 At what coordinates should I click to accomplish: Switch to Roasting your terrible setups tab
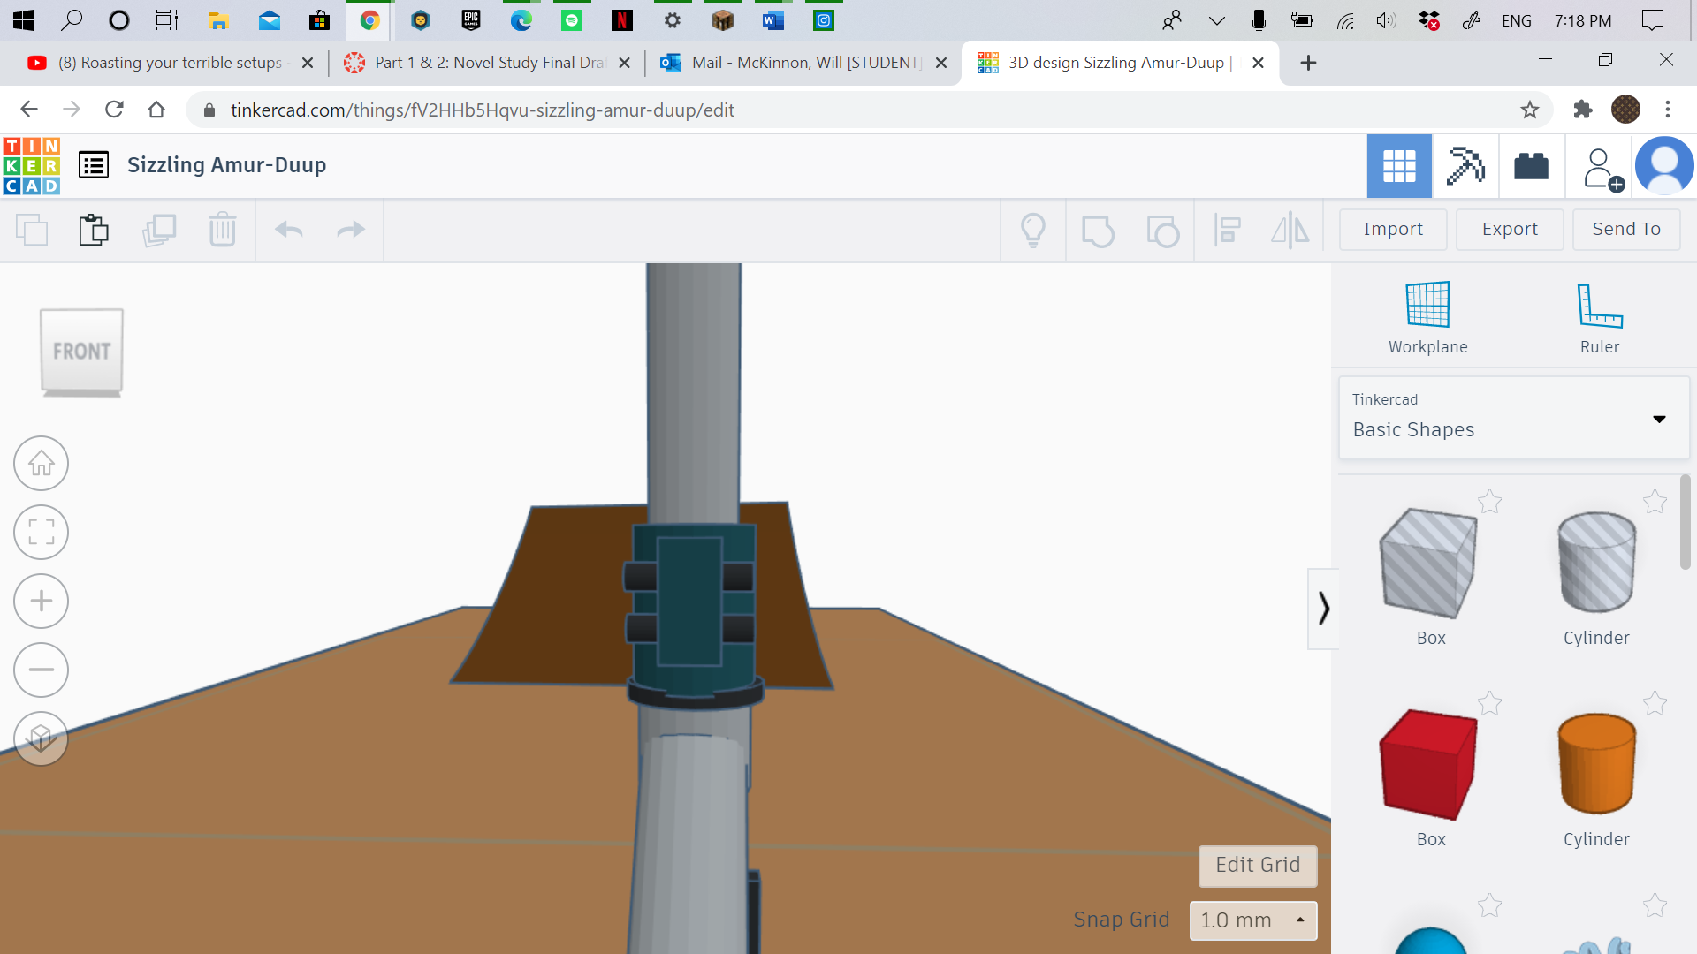(171, 63)
